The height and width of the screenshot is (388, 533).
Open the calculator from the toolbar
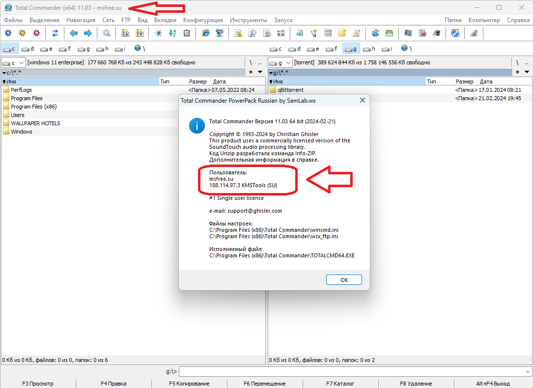(x=328, y=33)
